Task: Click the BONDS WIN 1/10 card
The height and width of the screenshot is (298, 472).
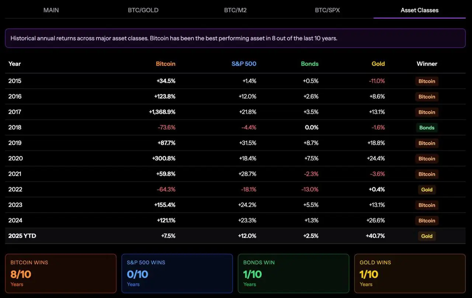Action: click(294, 273)
